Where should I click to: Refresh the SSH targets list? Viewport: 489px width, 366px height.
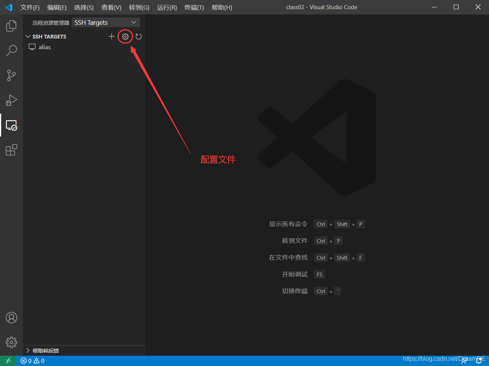[x=139, y=37]
